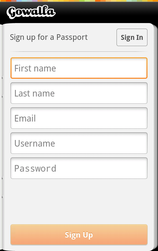Place cursor in Password field
This screenshot has width=158, height=251.
point(79,168)
